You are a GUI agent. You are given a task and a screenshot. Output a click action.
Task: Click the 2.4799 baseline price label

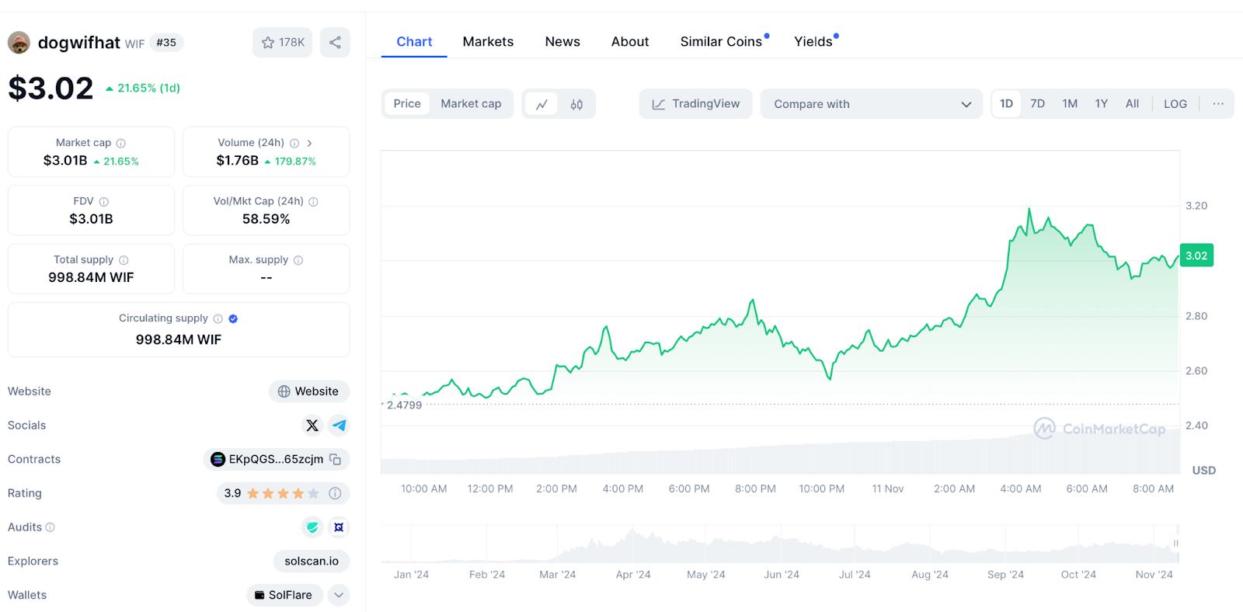(404, 405)
